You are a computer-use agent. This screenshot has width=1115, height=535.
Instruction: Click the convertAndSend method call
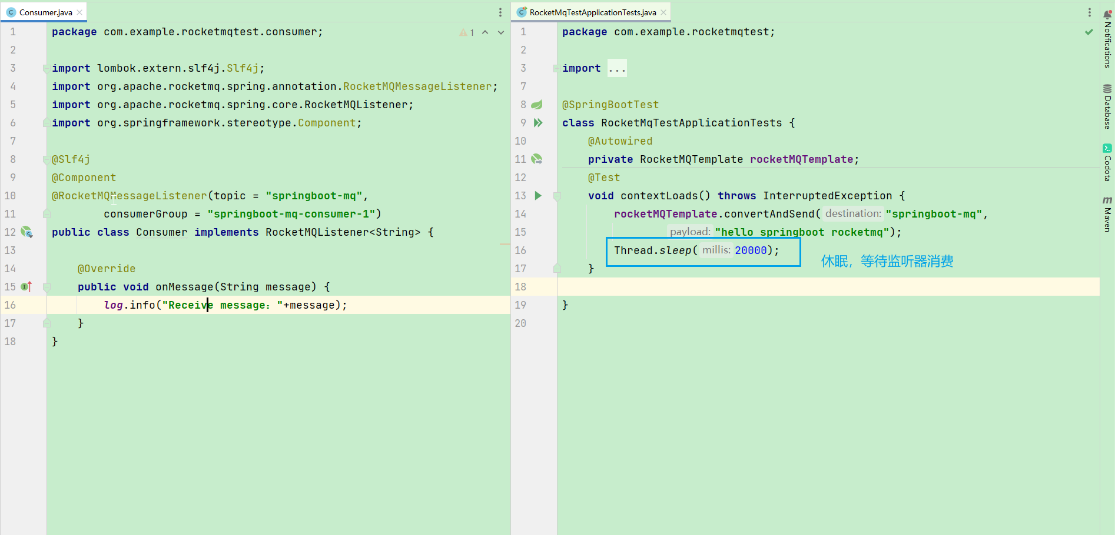click(x=769, y=214)
